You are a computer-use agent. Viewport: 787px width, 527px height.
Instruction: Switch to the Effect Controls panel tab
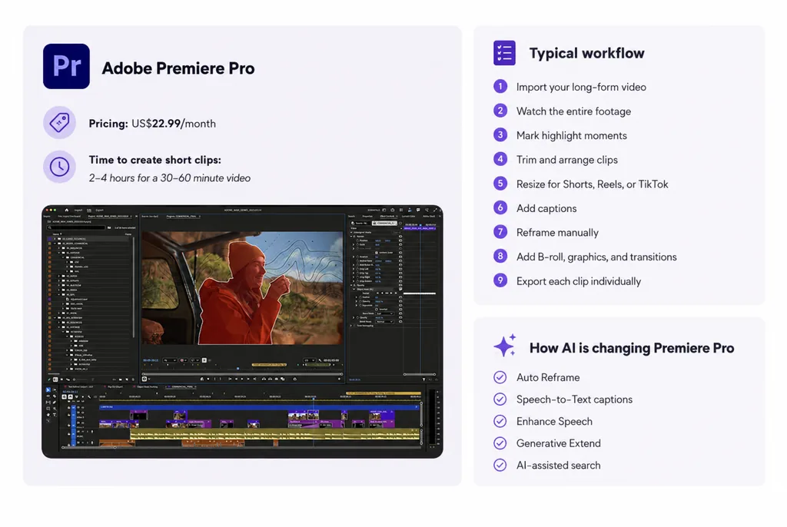tap(387, 217)
